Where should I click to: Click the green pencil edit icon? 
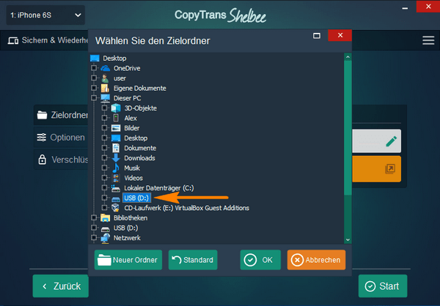click(391, 141)
